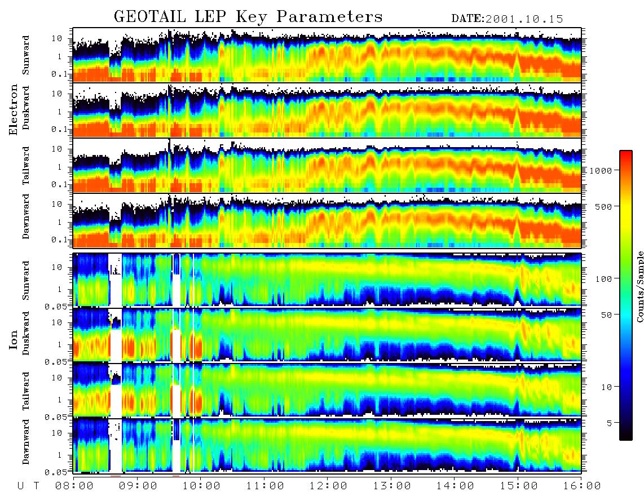
Task: Click the vertical Ion group label
Action: 14,339
